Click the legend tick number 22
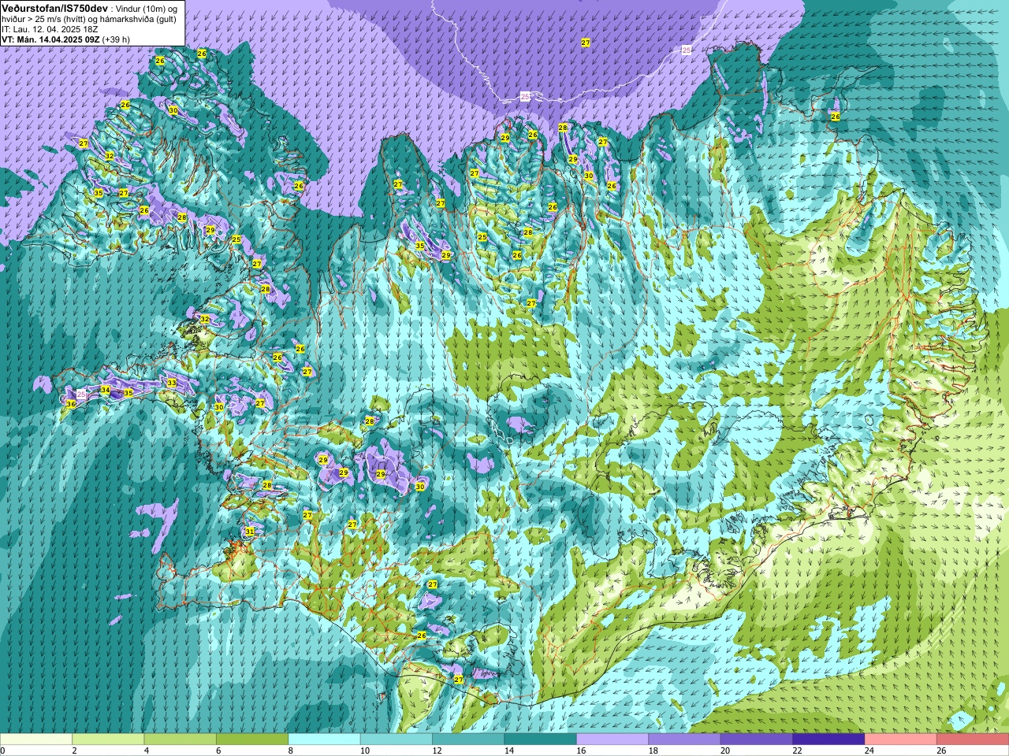The image size is (1009, 756). click(797, 750)
